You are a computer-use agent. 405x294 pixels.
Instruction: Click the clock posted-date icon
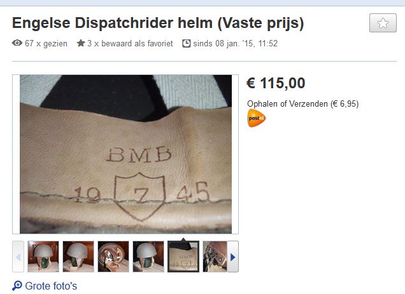186,43
